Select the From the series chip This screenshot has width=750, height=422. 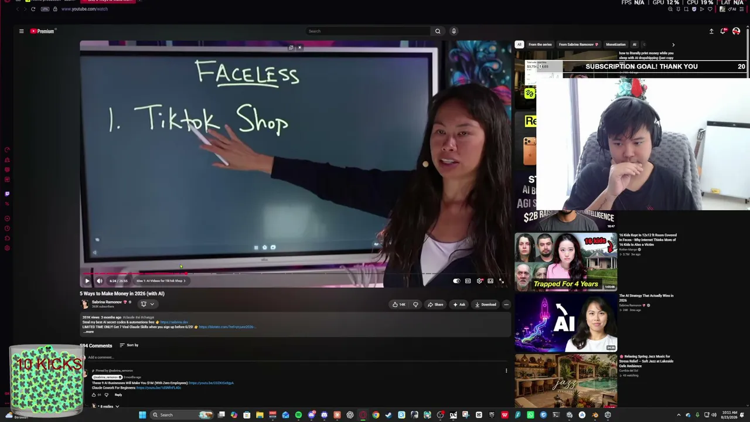540,45
